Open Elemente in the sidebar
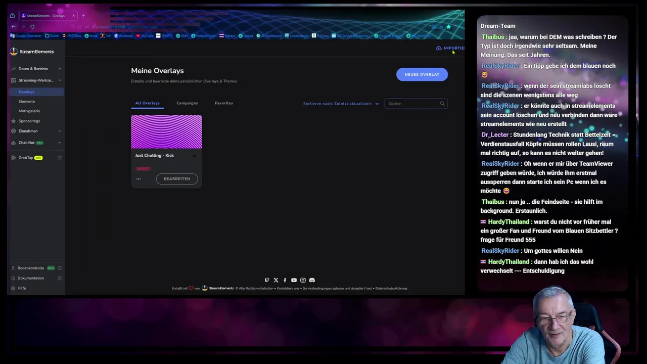This screenshot has width=647, height=364. click(x=27, y=102)
